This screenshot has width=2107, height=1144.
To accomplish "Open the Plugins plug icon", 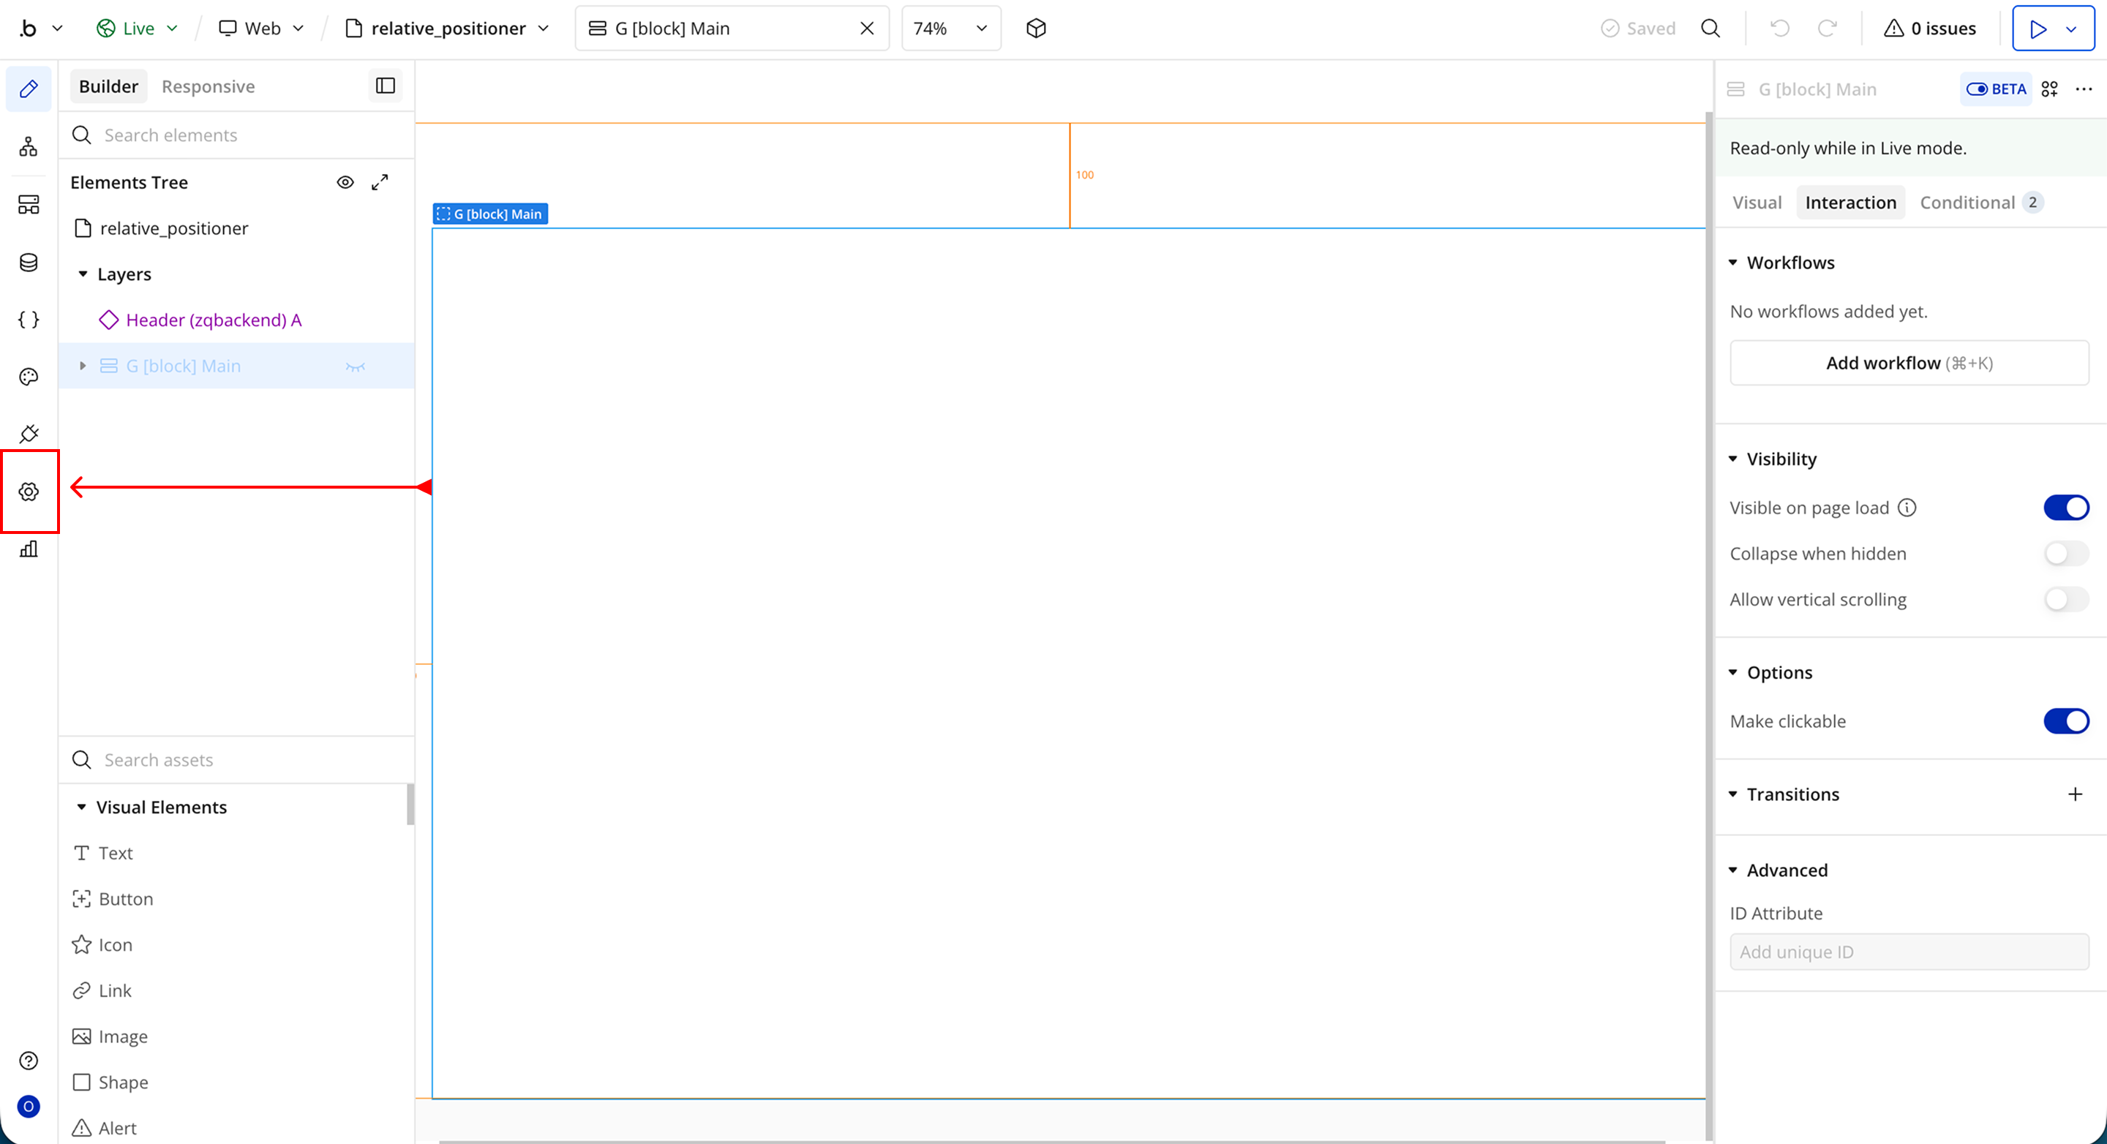I will coord(29,434).
